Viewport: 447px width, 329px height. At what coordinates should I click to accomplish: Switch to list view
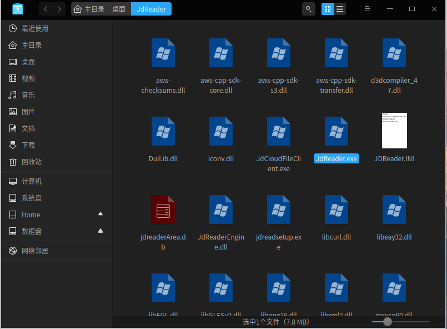(x=340, y=9)
